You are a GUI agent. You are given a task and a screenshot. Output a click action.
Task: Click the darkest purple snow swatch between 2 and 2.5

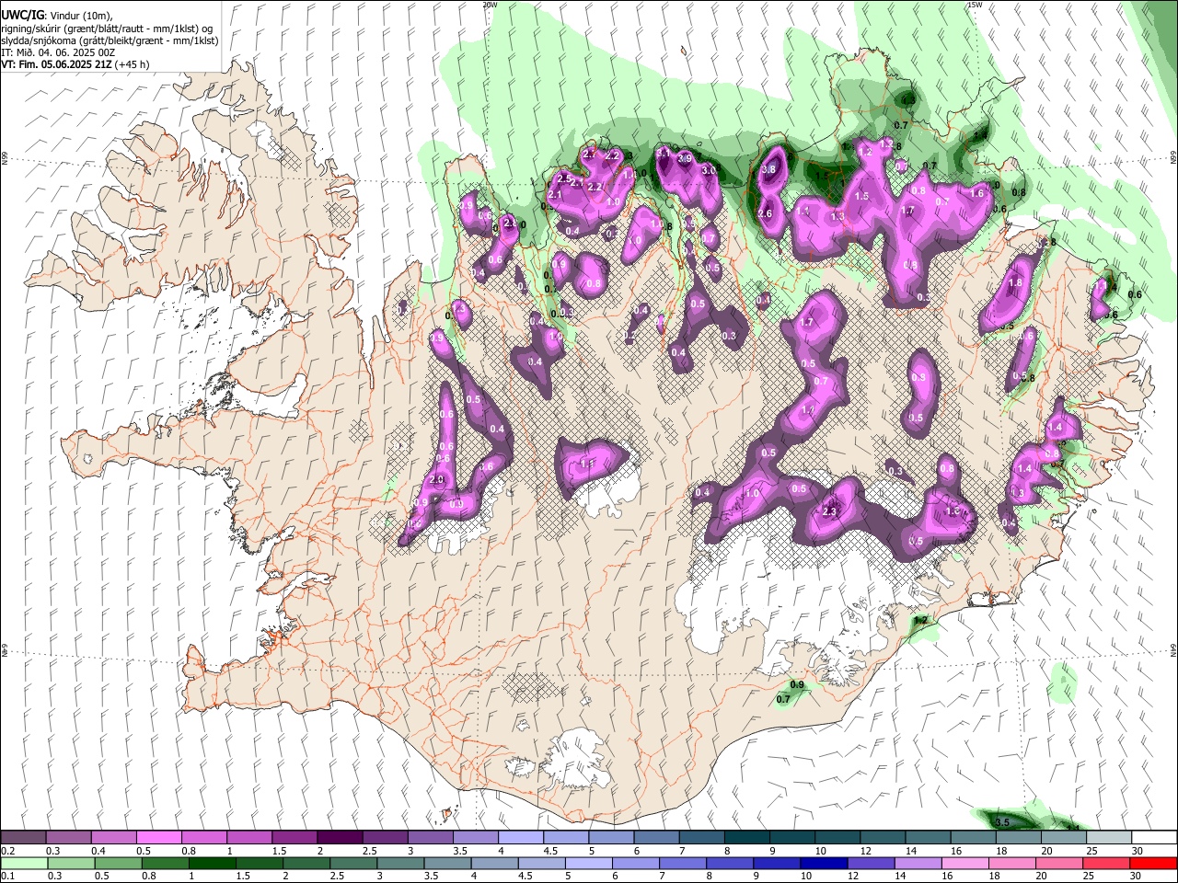coord(339,838)
